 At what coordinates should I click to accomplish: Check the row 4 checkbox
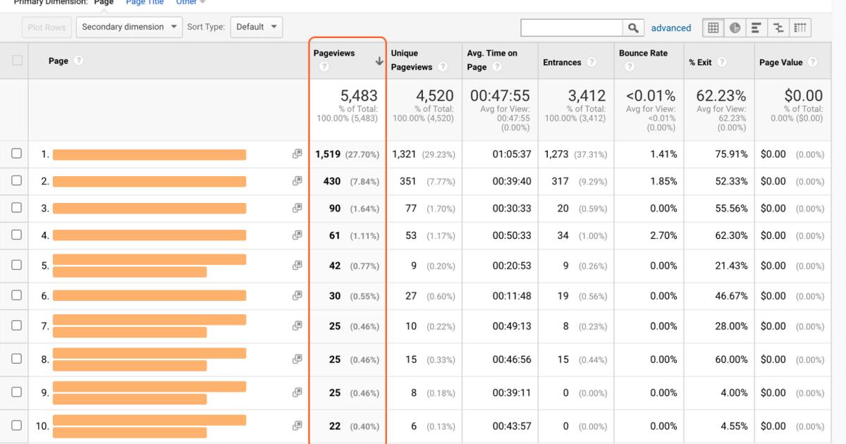16,235
